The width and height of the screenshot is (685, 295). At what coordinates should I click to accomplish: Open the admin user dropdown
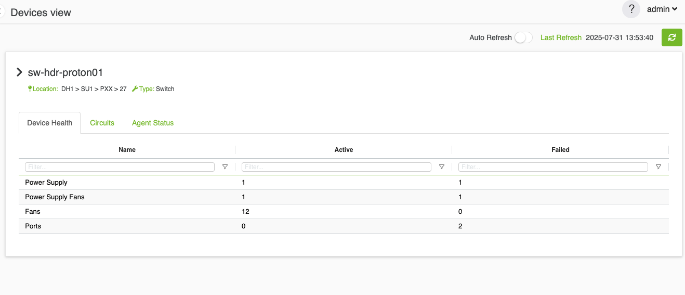(662, 9)
